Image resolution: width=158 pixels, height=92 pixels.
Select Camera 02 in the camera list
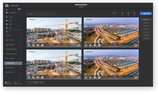tap(146, 26)
